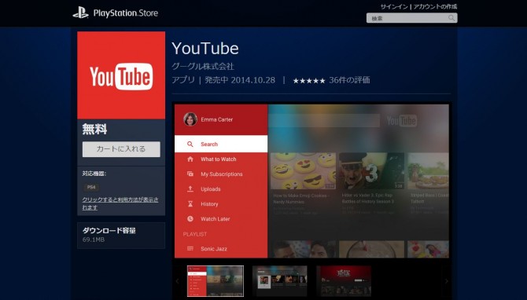Click the What to Watch home icon
The height and width of the screenshot is (300, 527).
pos(190,159)
